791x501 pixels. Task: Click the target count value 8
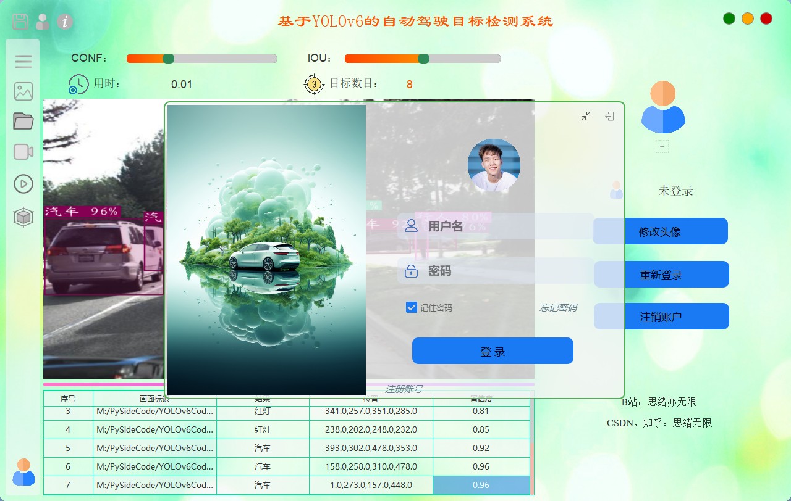tap(409, 85)
